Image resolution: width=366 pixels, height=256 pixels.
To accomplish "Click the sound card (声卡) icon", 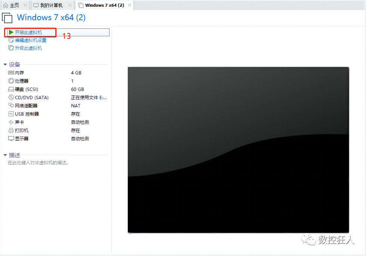I will pos(11,122).
